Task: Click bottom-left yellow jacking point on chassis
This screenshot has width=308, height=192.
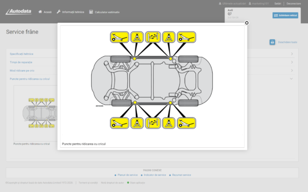Action: click(135, 103)
